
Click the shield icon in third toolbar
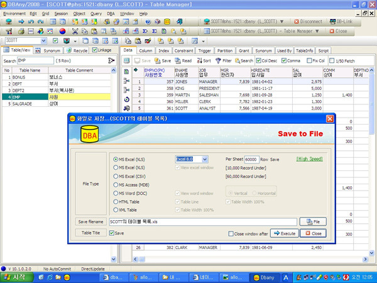click(x=67, y=41)
